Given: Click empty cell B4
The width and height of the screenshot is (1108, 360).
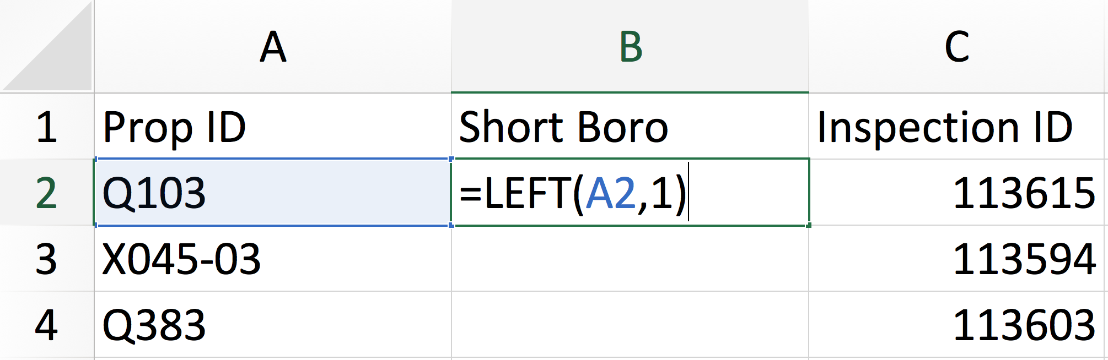Looking at the screenshot, I should point(630,325).
